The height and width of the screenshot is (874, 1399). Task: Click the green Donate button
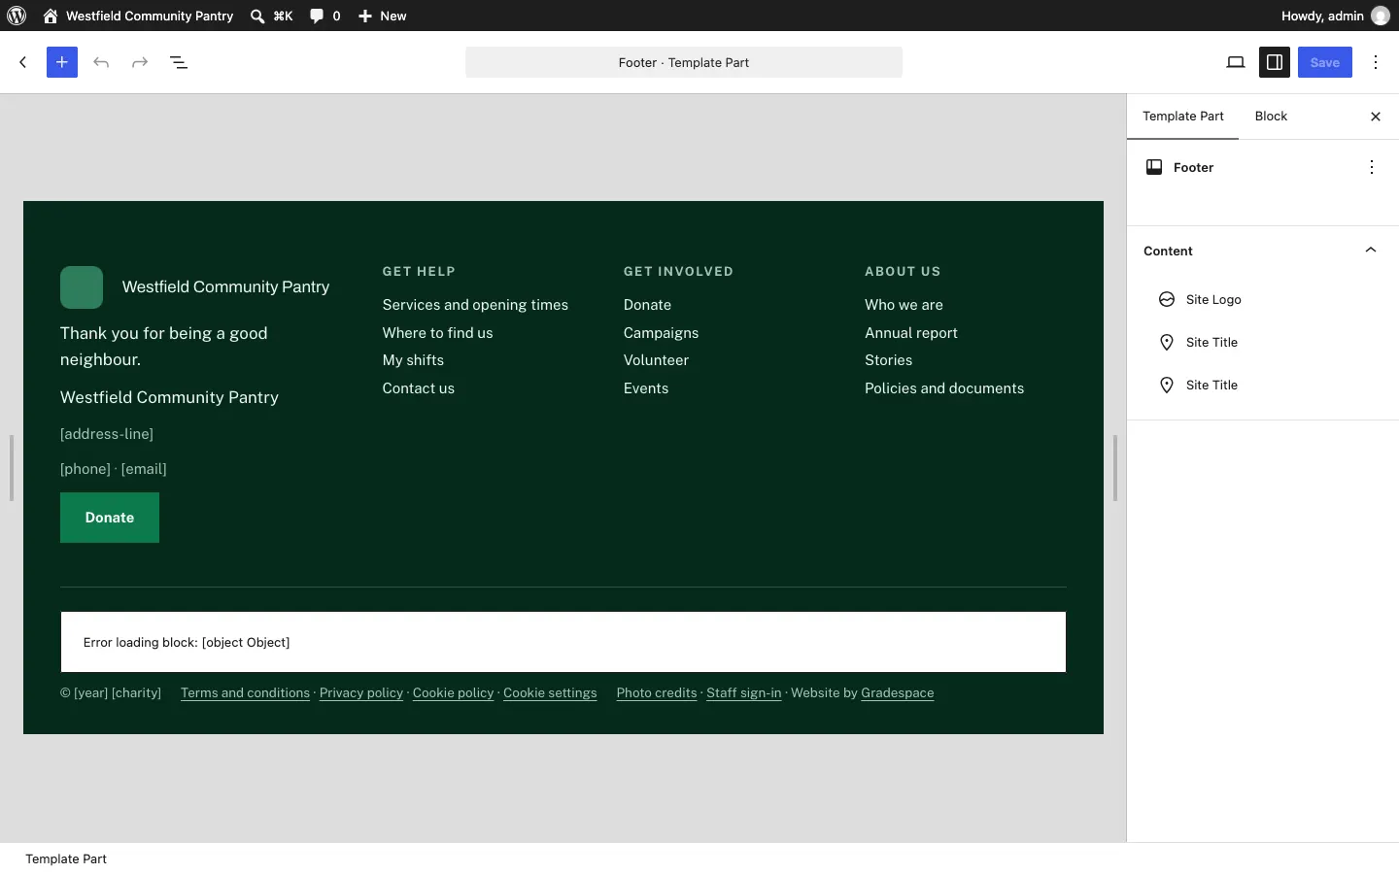coord(110,518)
